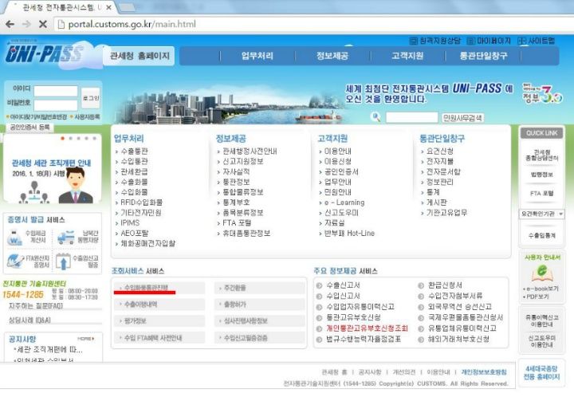Open e - Learning under 고객지원

coord(344,202)
